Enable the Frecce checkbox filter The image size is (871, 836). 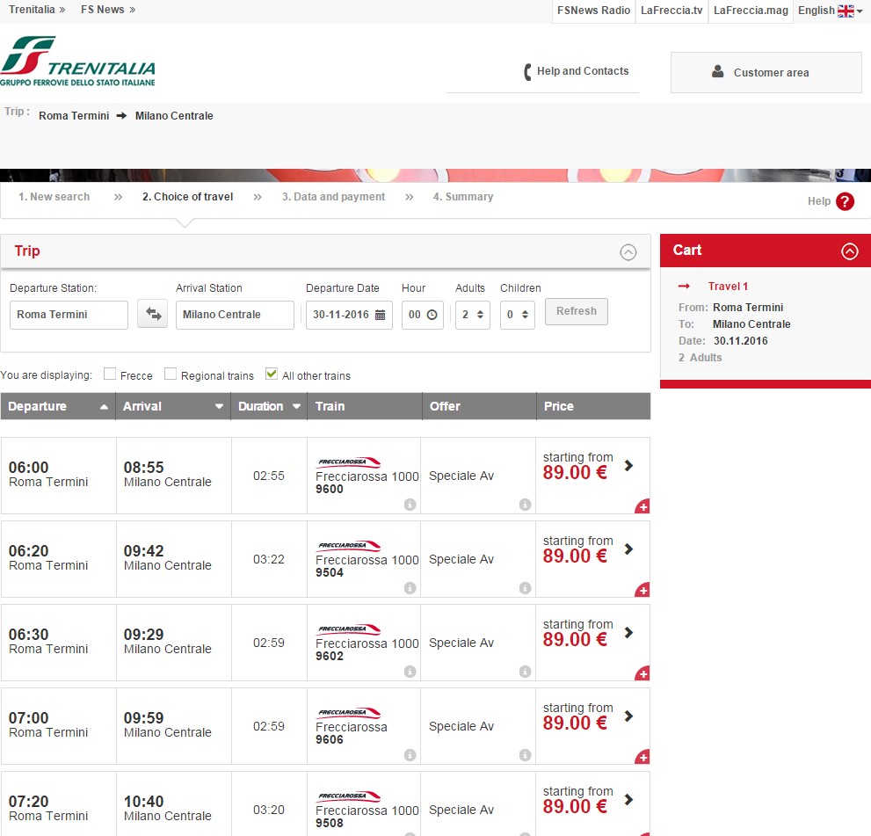[110, 374]
